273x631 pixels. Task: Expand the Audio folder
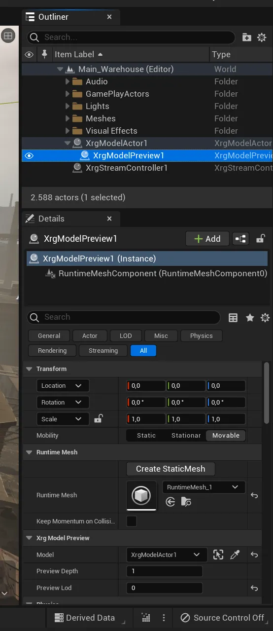tap(68, 81)
